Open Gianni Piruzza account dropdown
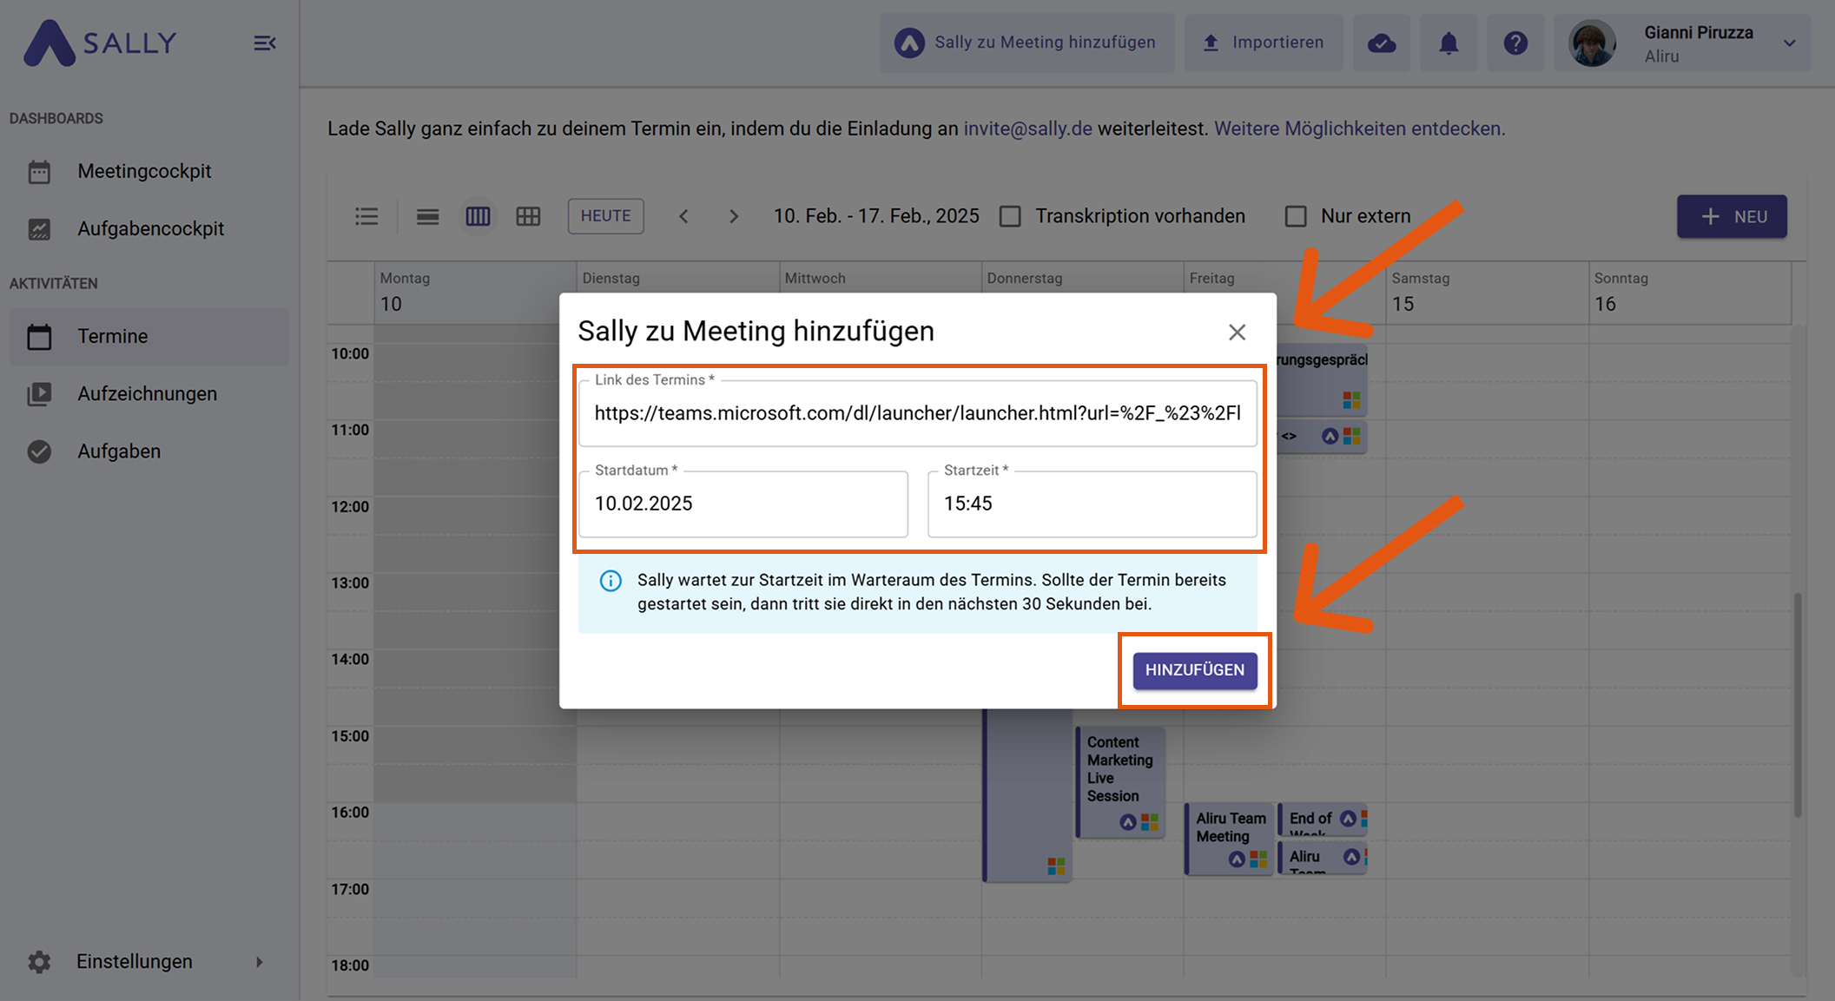The height and width of the screenshot is (1001, 1835). (x=1682, y=43)
